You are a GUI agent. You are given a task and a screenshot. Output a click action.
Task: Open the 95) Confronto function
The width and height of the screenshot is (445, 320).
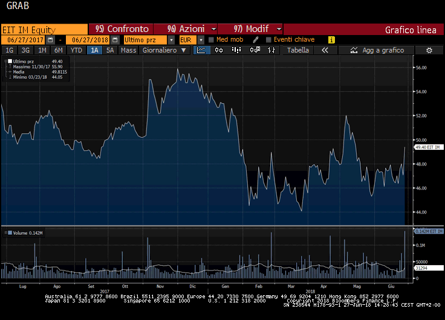[121, 29]
